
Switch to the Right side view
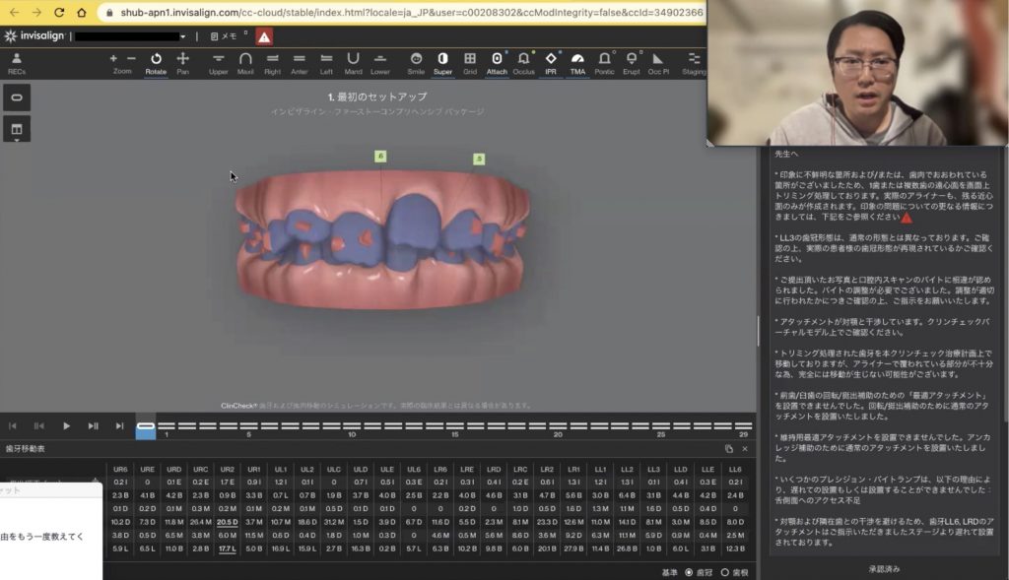[272, 64]
